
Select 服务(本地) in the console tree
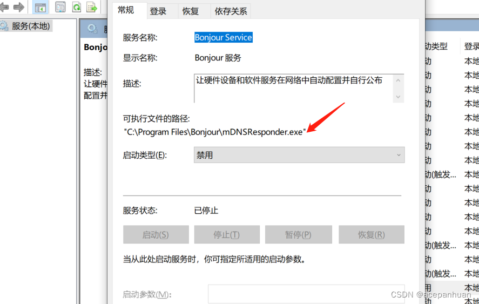(31, 26)
